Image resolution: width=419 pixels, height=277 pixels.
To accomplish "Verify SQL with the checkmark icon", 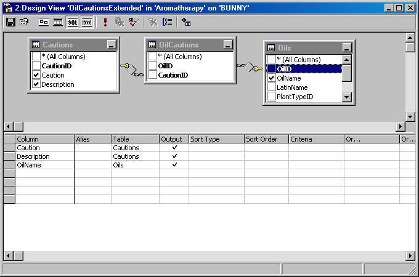I will 133,22.
